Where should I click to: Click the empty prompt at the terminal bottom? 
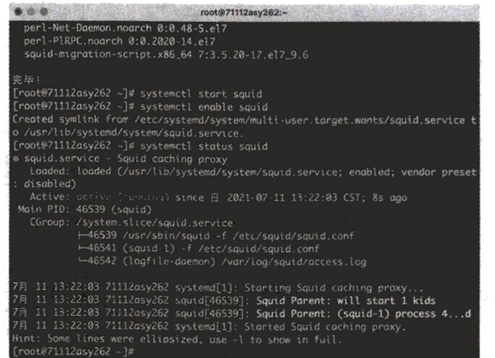pos(74,352)
